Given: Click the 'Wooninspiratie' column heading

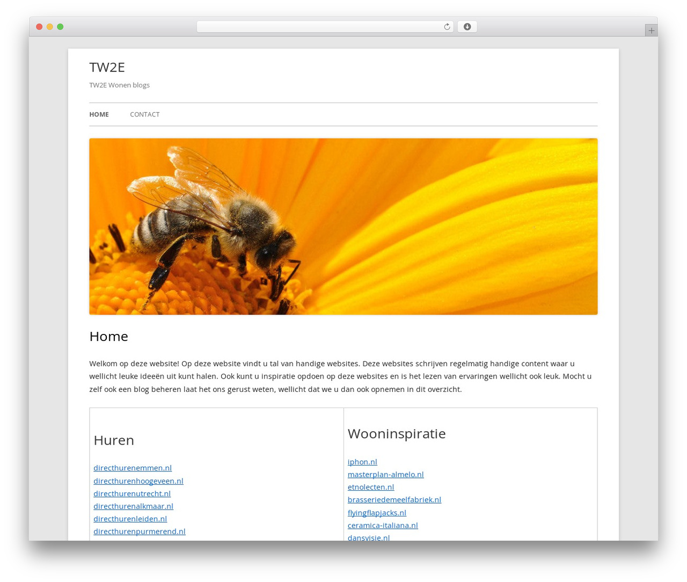Looking at the screenshot, I should click(x=397, y=434).
